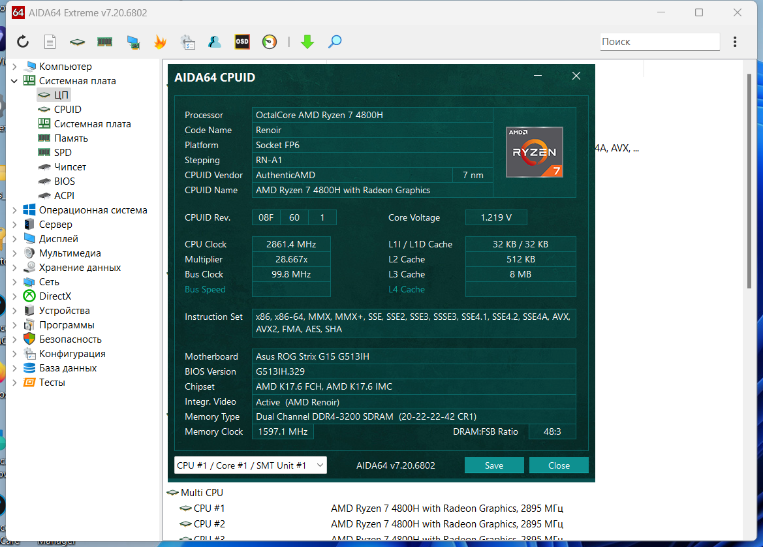Launch System Stability Test flame icon
Screen dimensions: 763x547
click(160, 42)
